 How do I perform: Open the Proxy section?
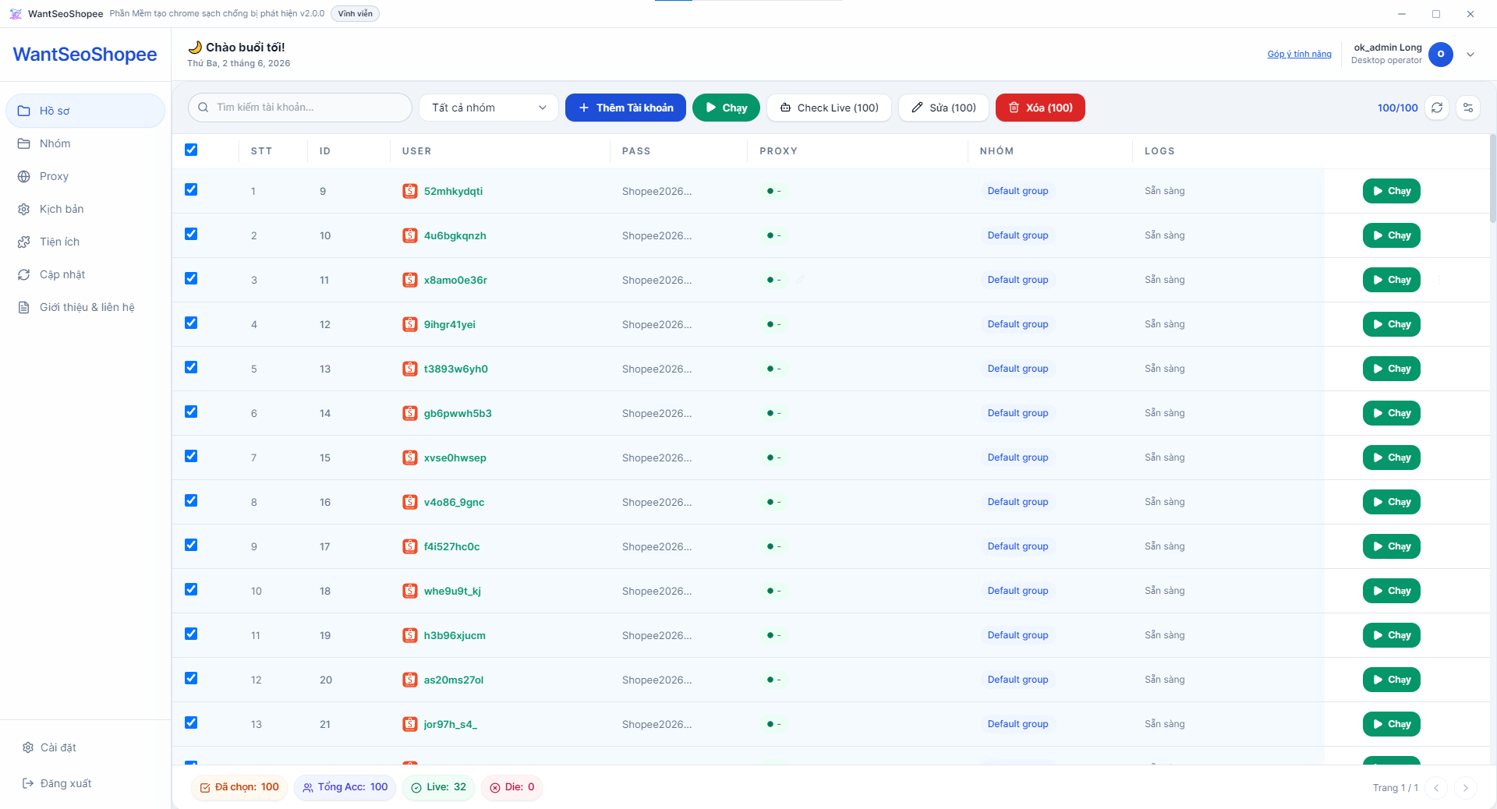[86, 176]
